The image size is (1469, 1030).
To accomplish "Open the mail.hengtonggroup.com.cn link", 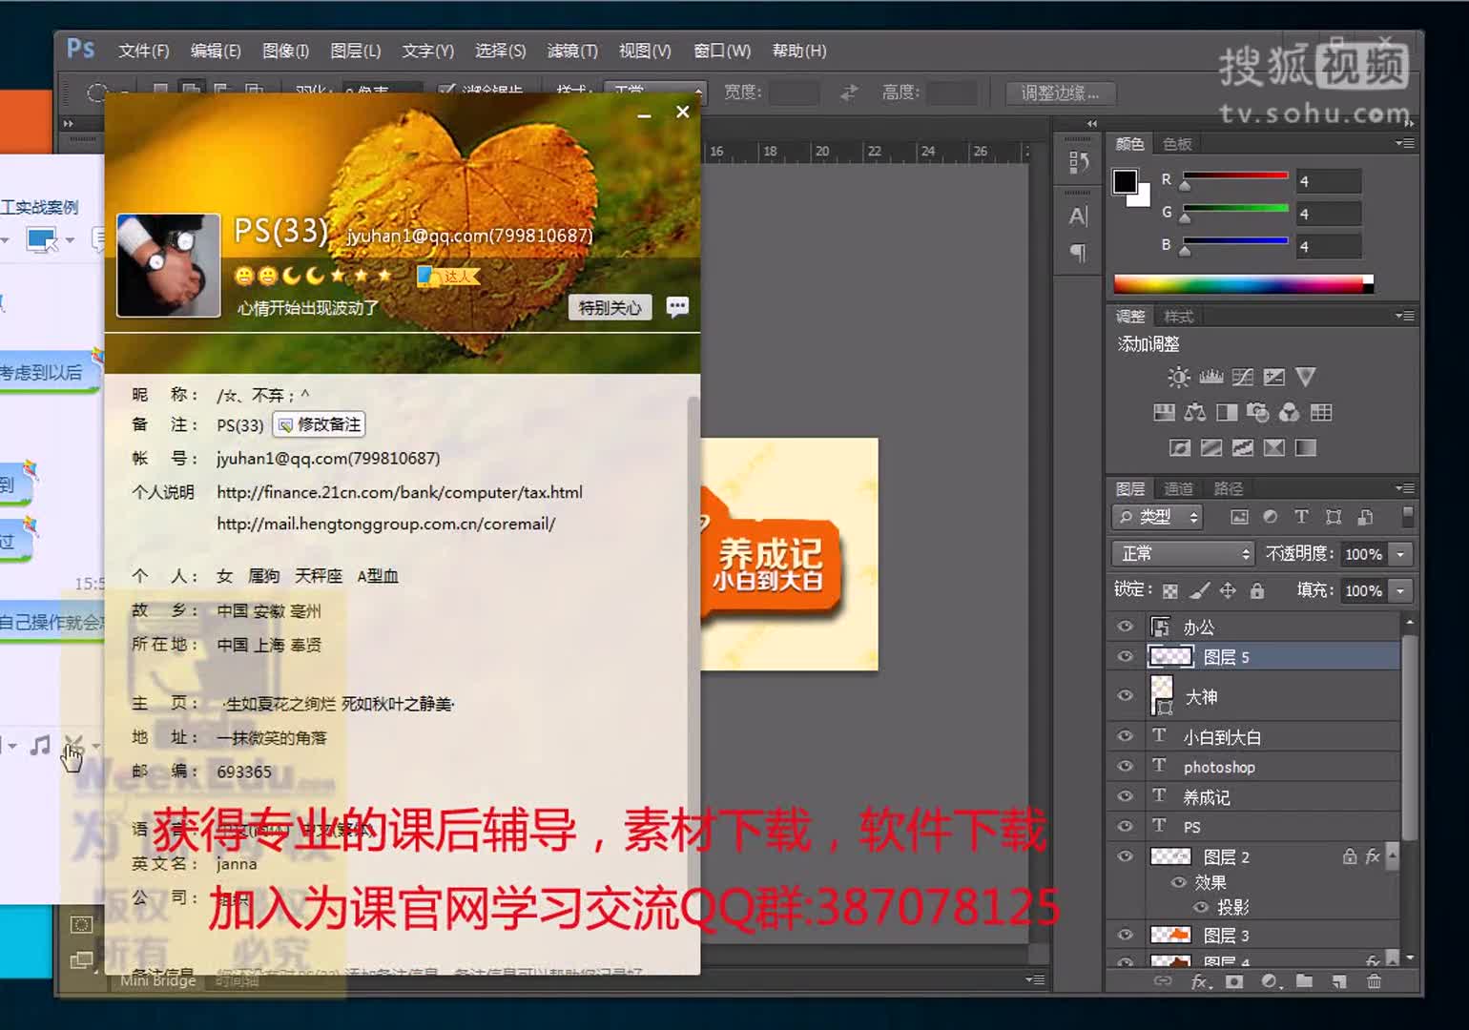I will [385, 524].
